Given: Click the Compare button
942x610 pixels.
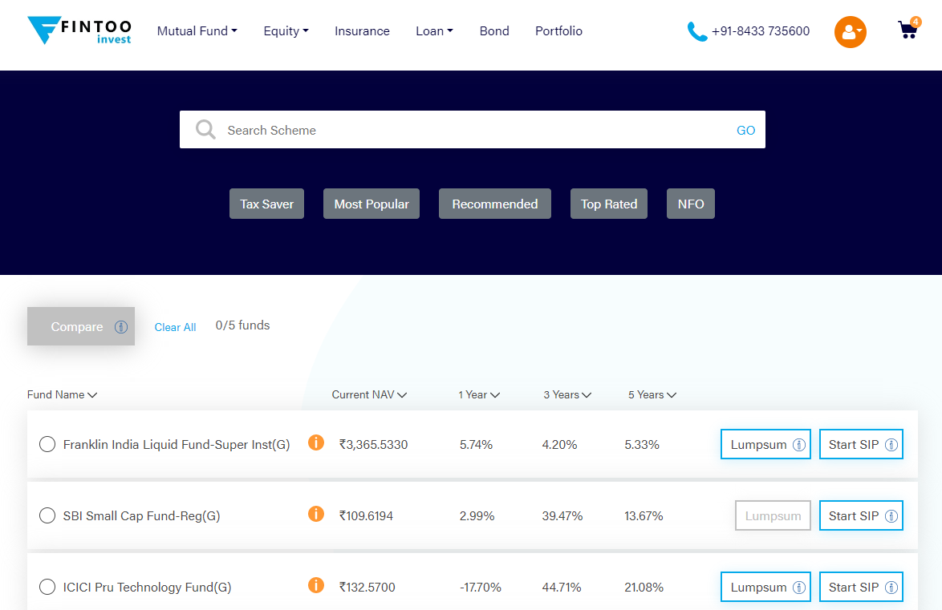Looking at the screenshot, I should (x=80, y=326).
